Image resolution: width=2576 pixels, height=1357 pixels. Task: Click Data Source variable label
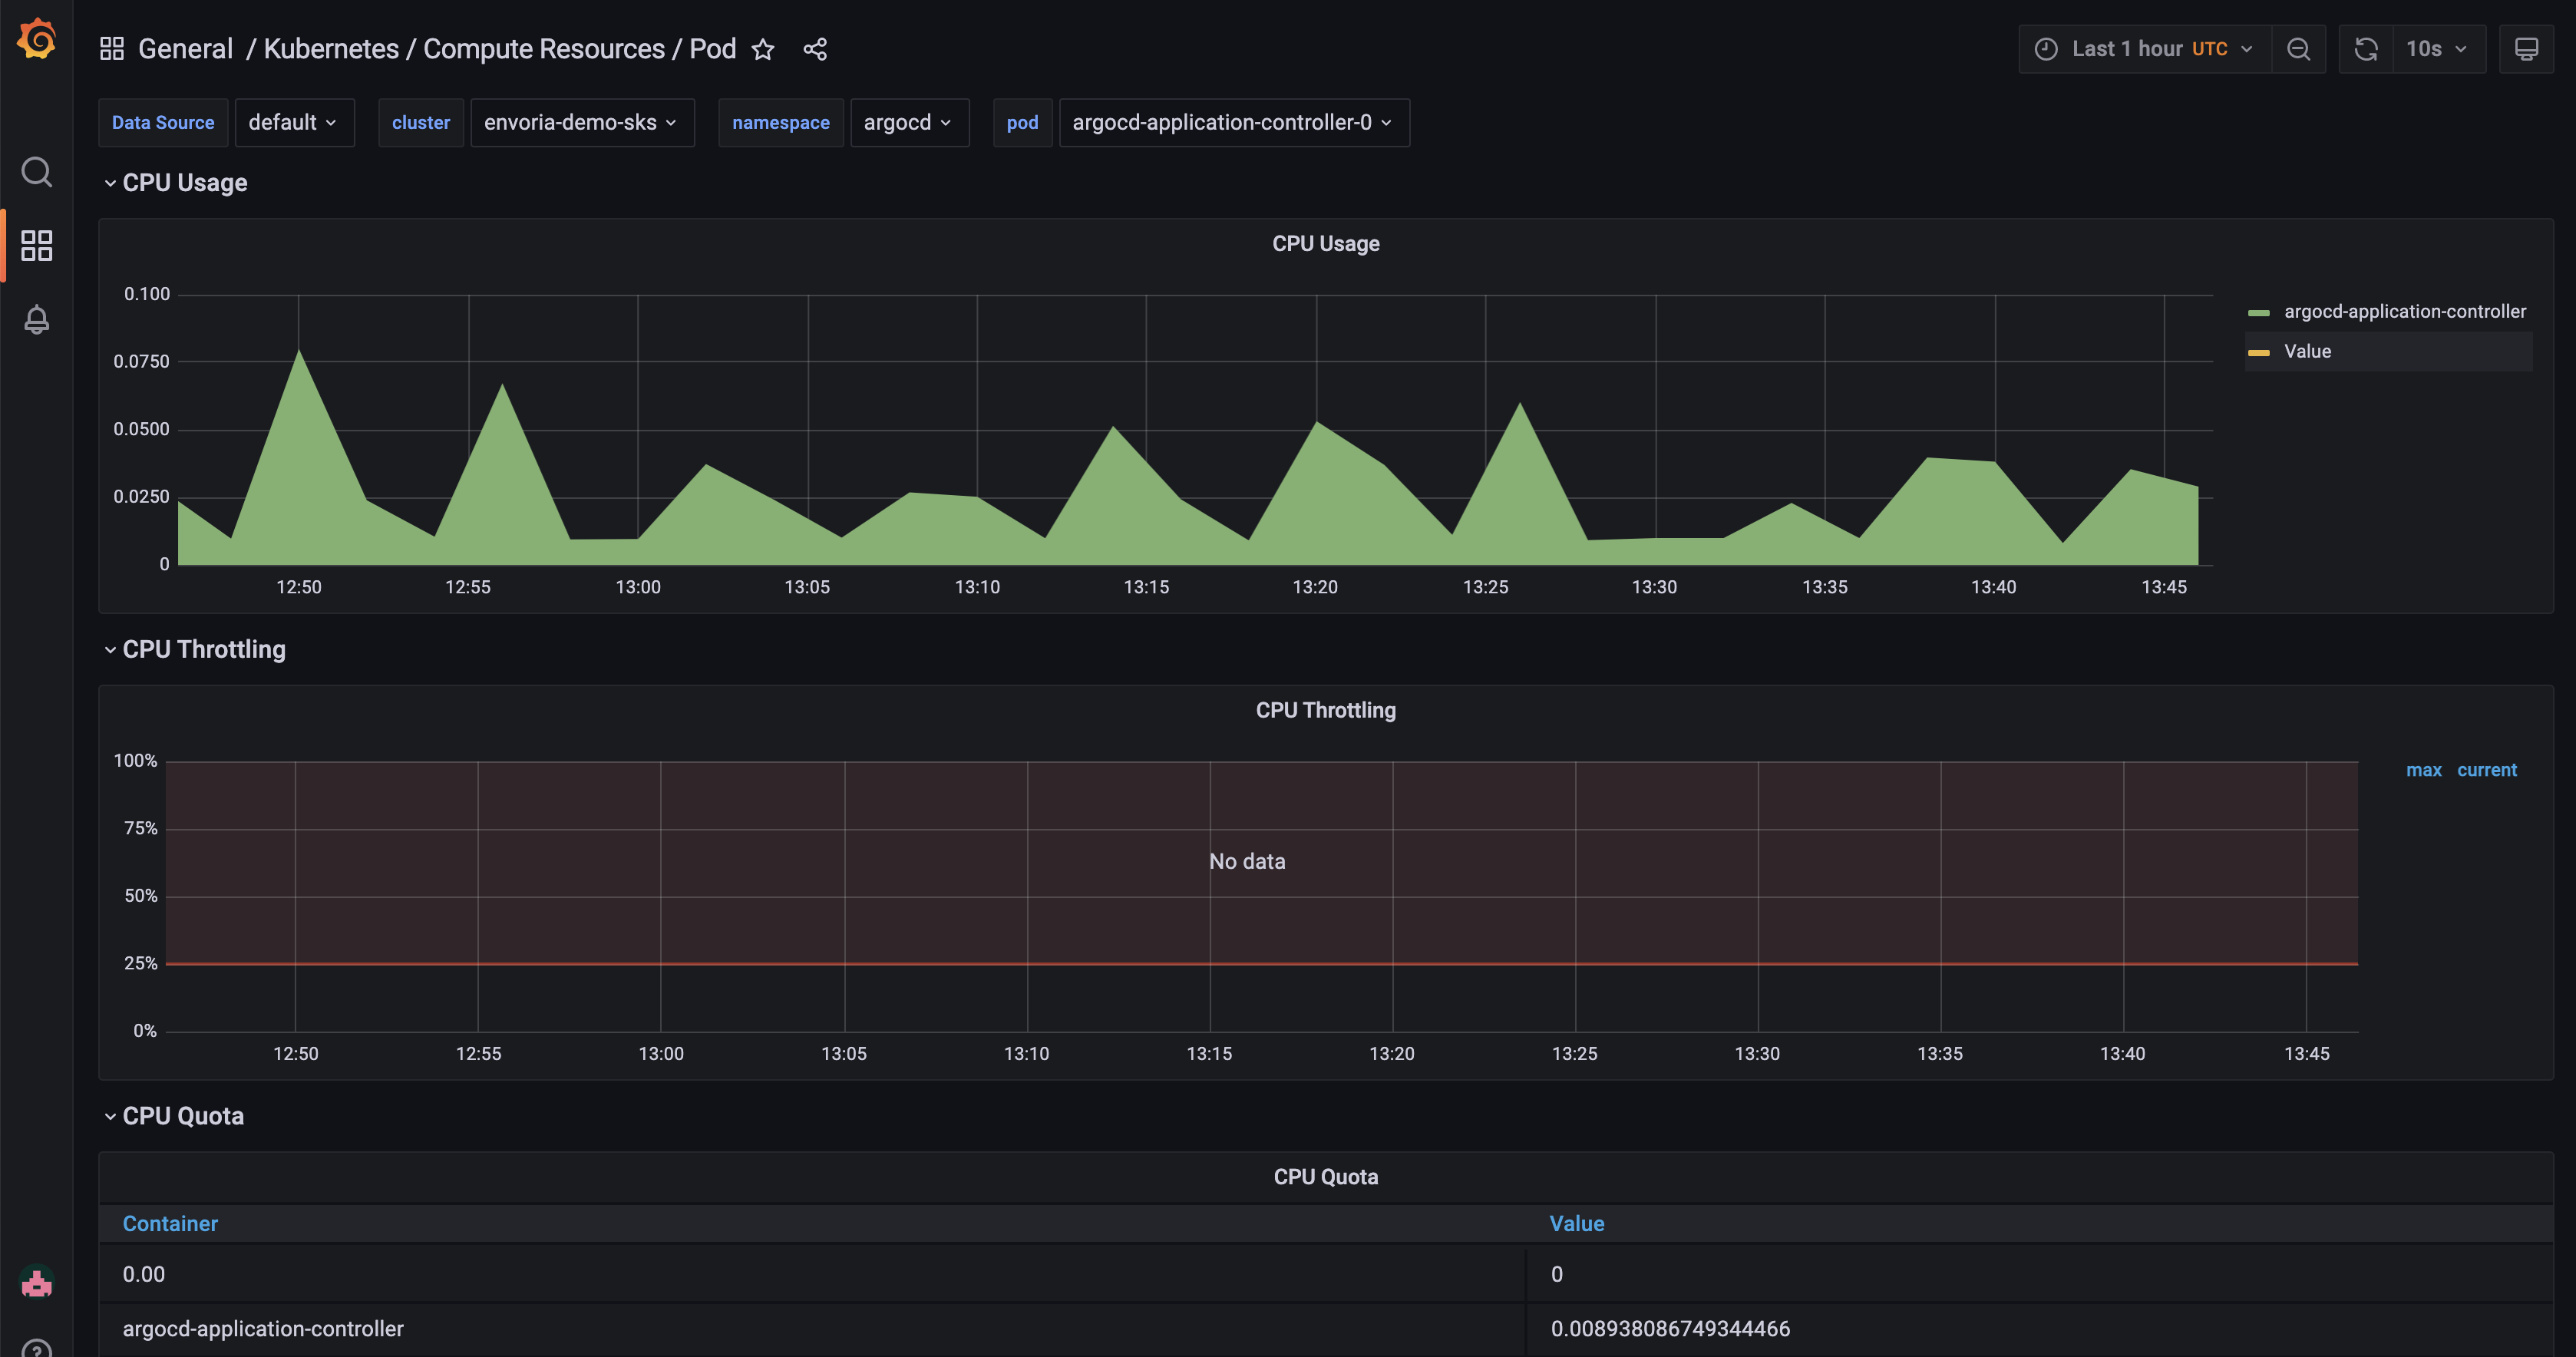click(163, 122)
